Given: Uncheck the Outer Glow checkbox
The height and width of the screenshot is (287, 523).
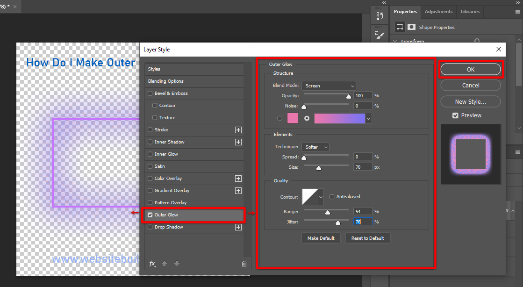Looking at the screenshot, I should point(150,215).
